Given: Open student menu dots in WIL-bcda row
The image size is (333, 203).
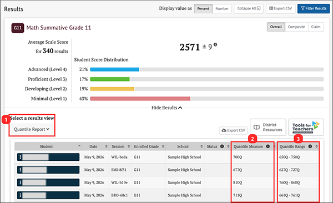Looking at the screenshot, I should [x=20, y=157].
